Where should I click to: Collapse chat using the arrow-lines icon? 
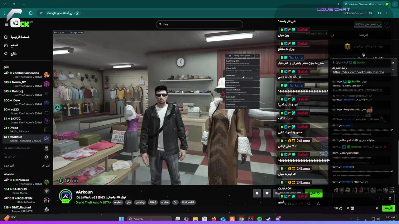pyautogui.click(x=332, y=35)
